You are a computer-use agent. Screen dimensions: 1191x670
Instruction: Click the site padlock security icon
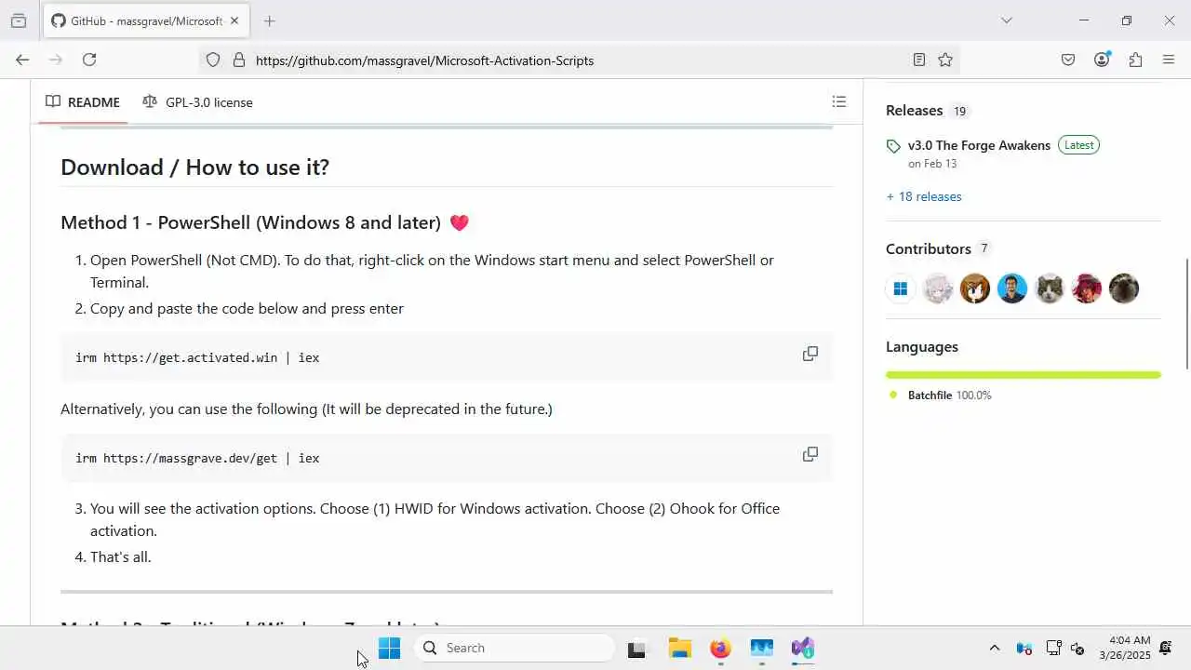(x=239, y=60)
